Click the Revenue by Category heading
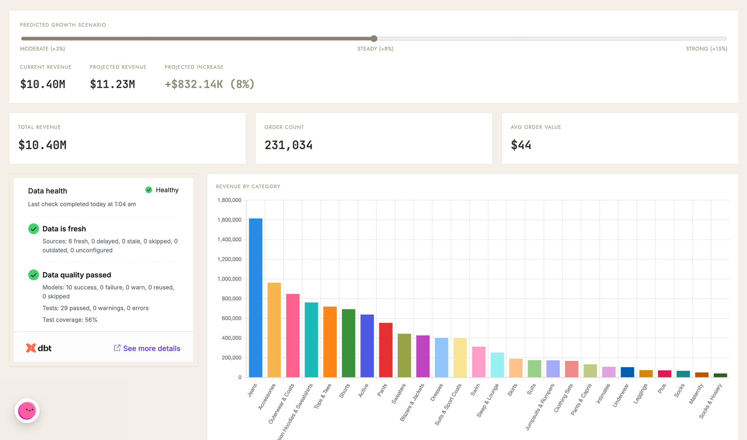The width and height of the screenshot is (747, 440). click(248, 186)
